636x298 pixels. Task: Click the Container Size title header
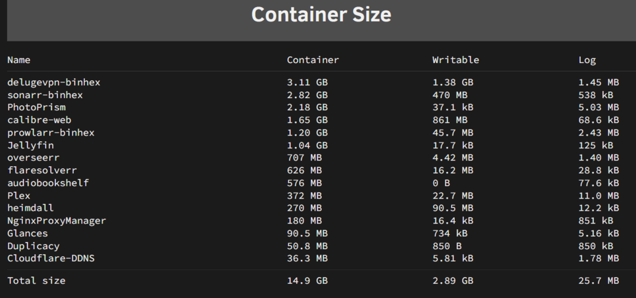coord(321,15)
